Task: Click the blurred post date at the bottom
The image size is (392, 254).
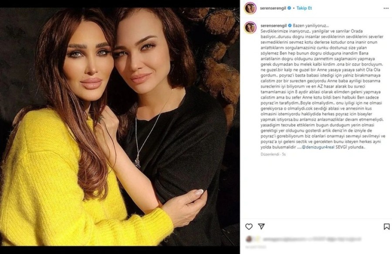Action: (x=256, y=247)
